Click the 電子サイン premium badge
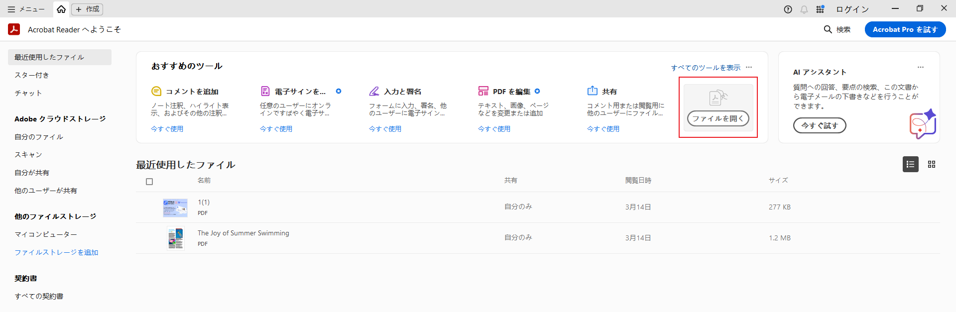 (x=339, y=91)
